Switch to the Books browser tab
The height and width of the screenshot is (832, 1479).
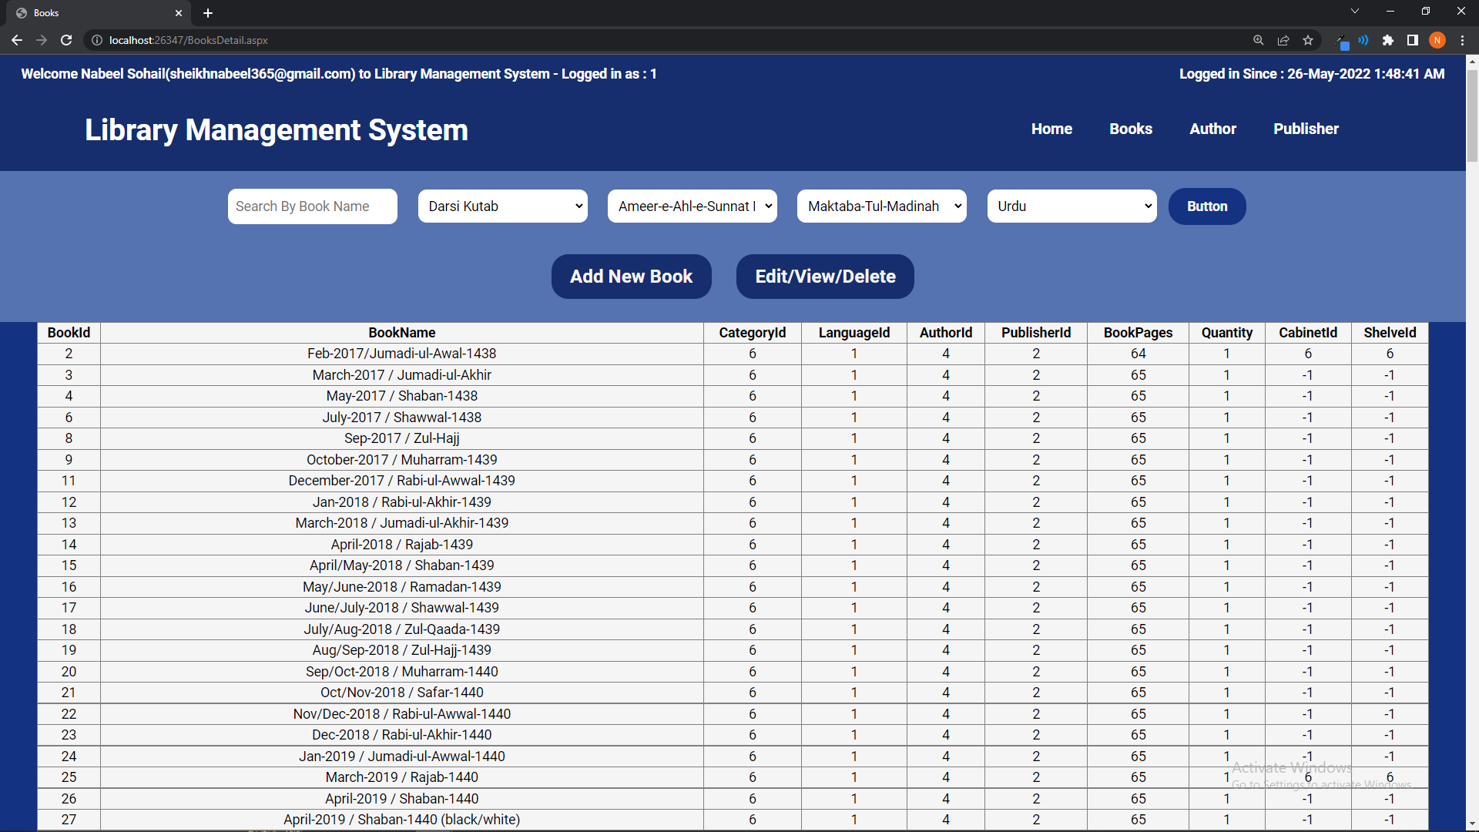pyautogui.click(x=92, y=13)
